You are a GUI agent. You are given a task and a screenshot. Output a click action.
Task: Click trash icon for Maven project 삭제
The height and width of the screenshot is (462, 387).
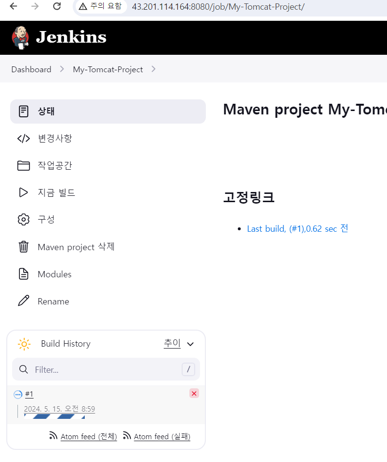[x=24, y=247]
